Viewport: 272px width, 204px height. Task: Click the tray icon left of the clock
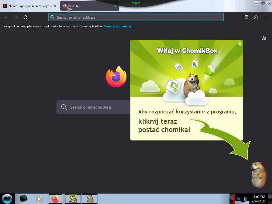point(245,199)
